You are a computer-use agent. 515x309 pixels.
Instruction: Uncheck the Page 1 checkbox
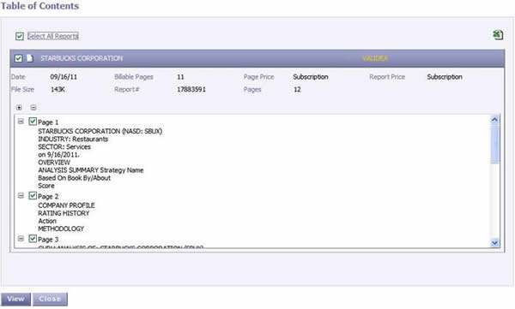click(x=33, y=122)
